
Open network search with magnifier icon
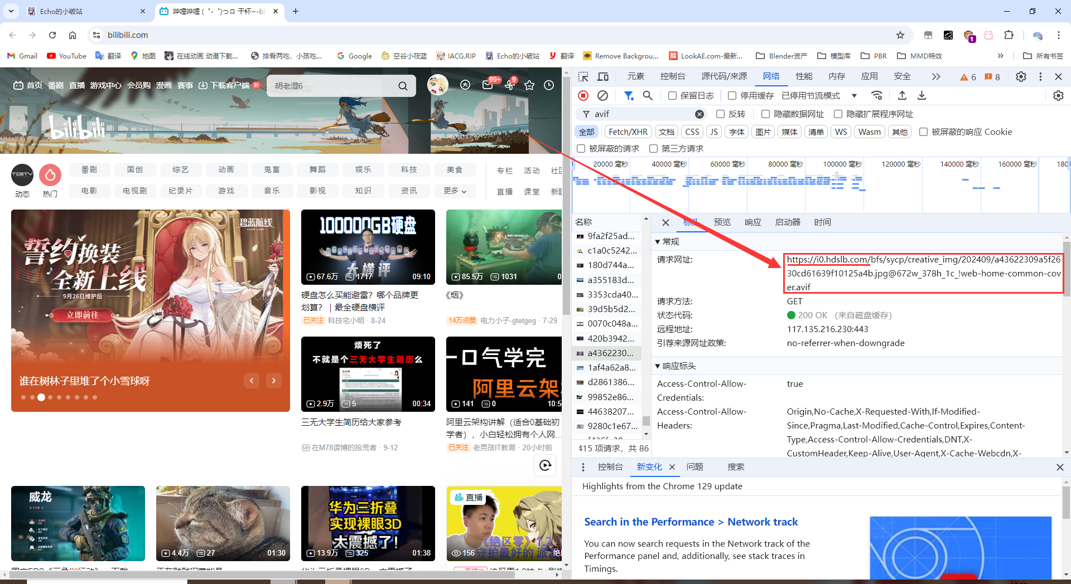coord(648,95)
